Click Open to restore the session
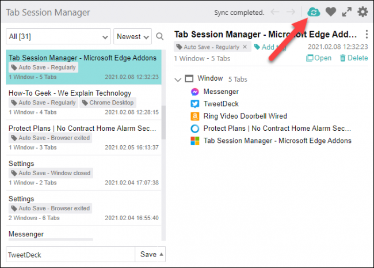The width and height of the screenshot is (374, 268). tap(319, 58)
